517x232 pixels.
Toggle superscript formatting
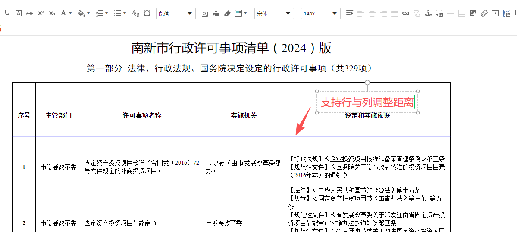41,13
